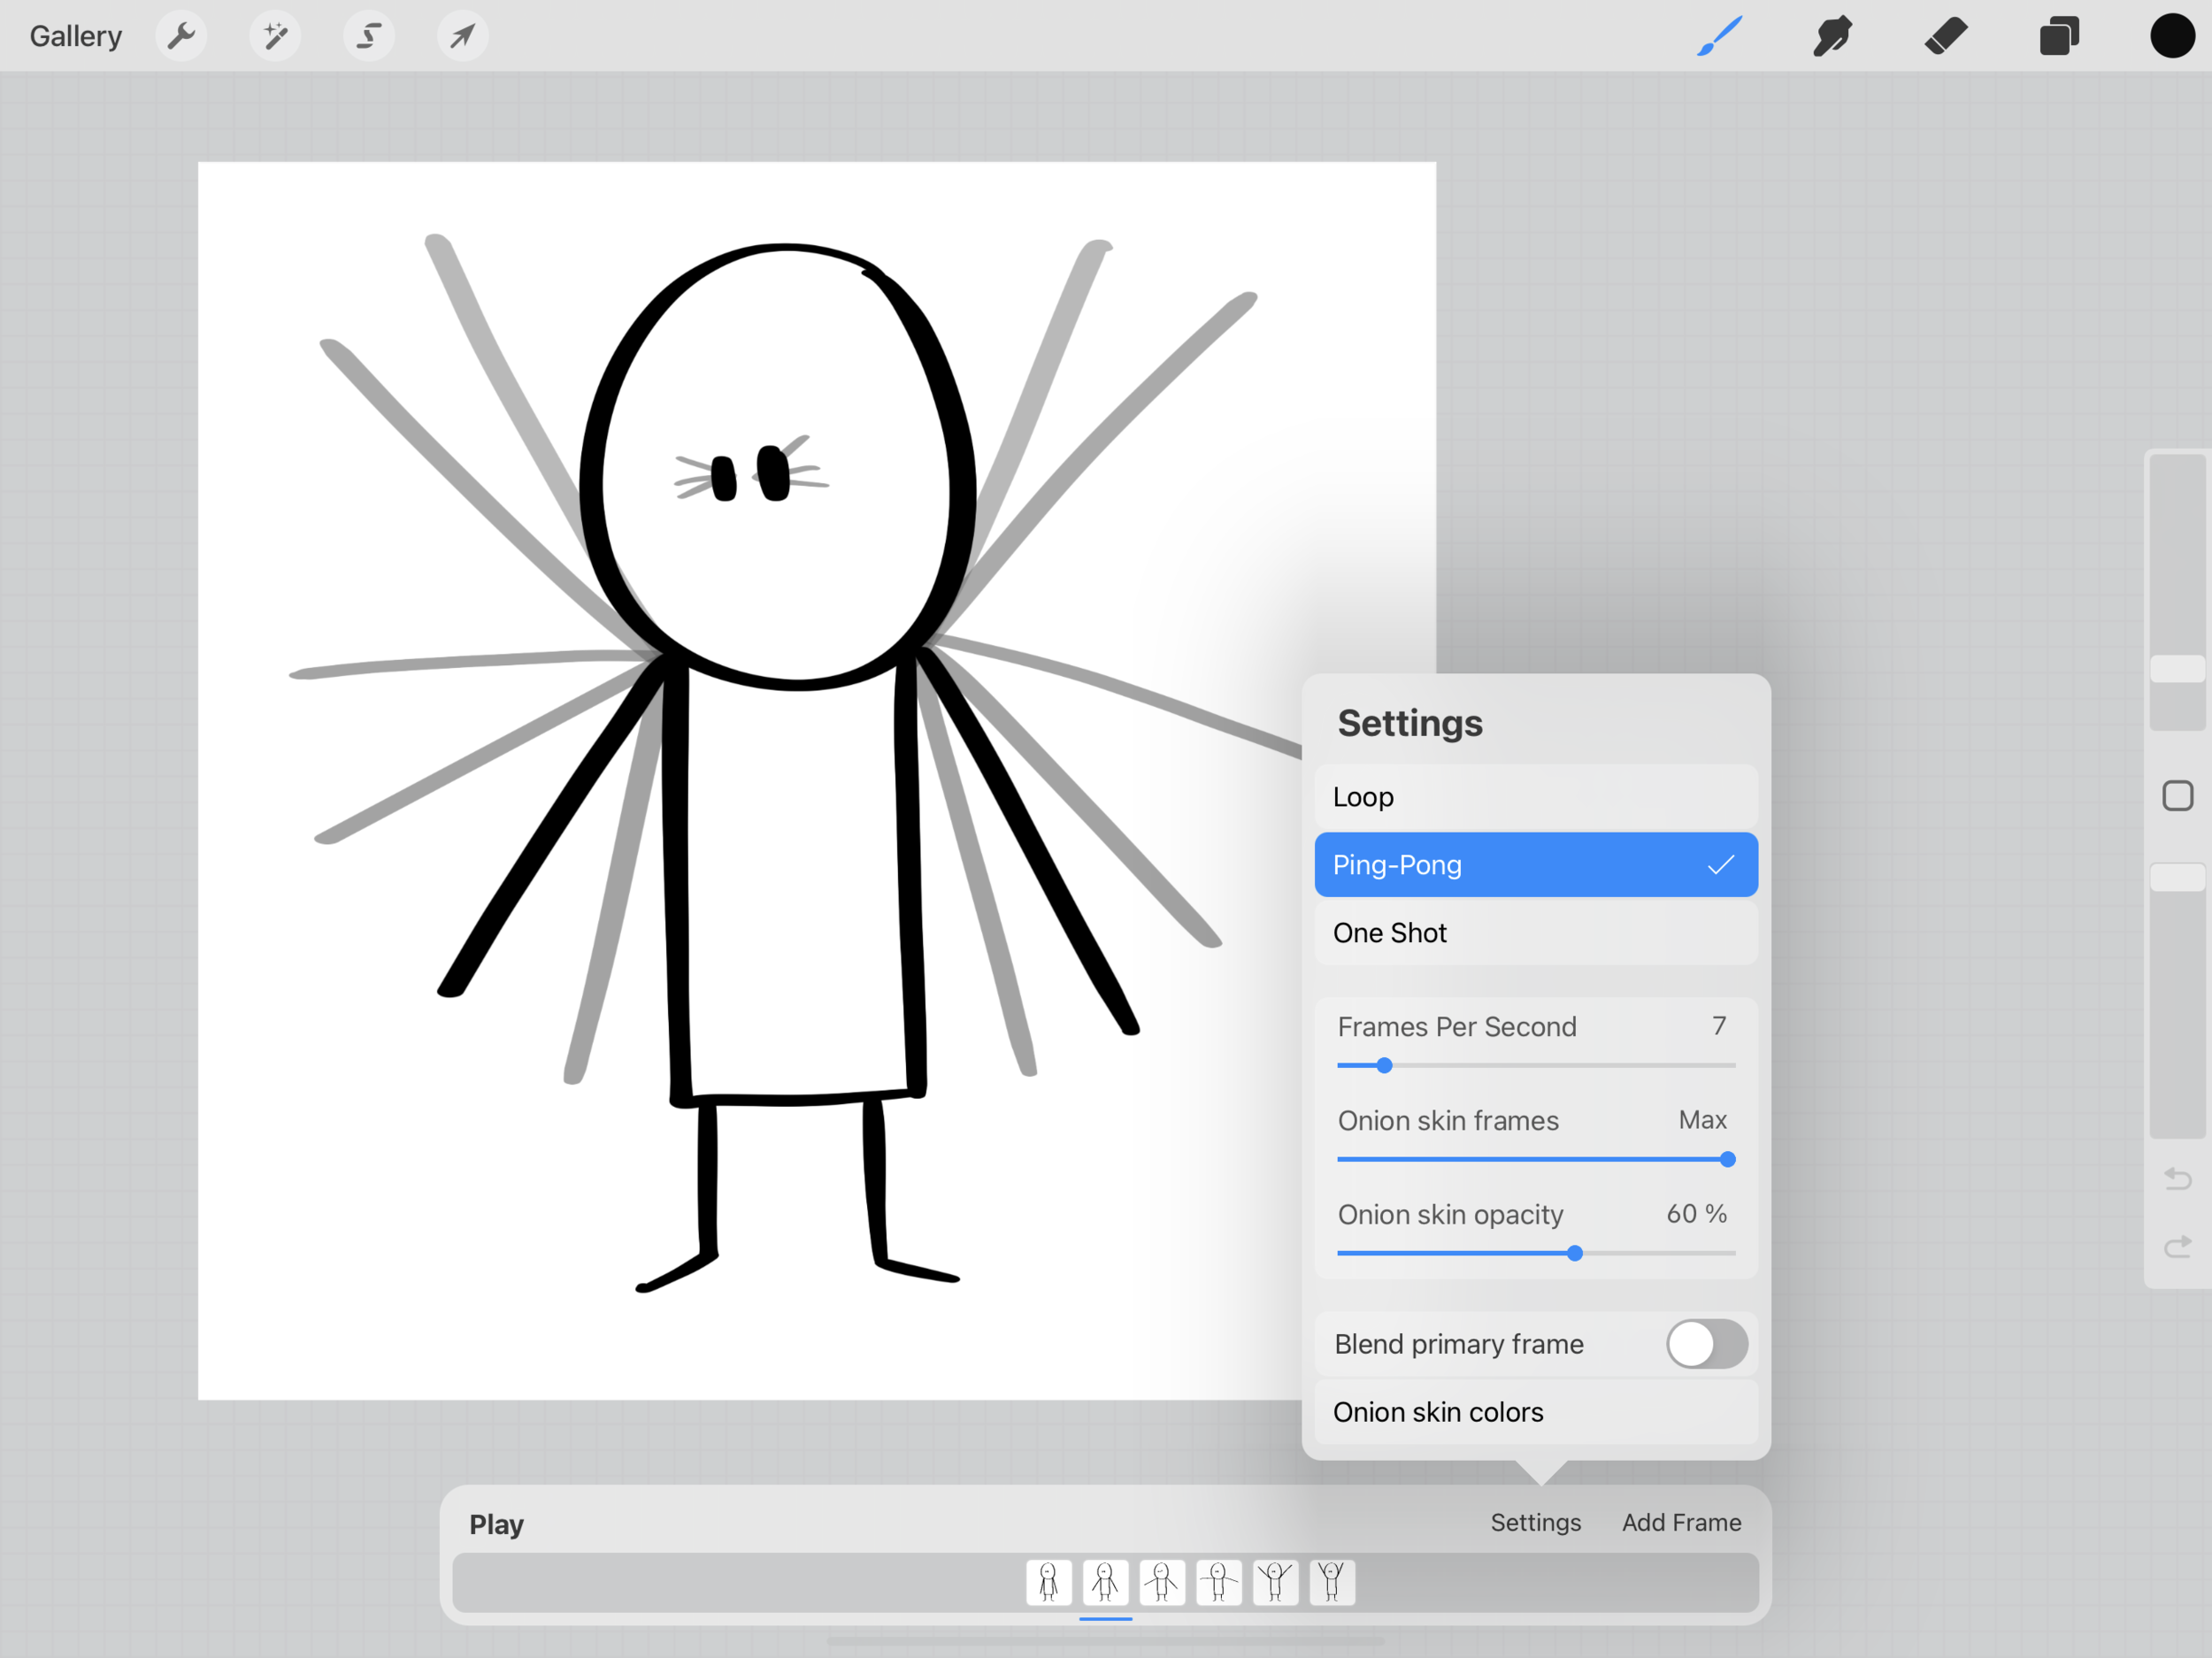Viewport: 2212px width, 1658px height.
Task: Activate the Transform arrow tool
Action: point(462,37)
